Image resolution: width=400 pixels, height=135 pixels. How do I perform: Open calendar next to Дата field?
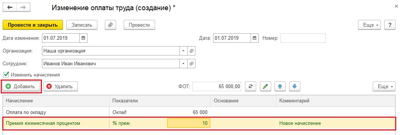pyautogui.click(x=254, y=38)
